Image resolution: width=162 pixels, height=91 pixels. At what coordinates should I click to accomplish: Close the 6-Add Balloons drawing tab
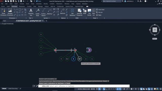click(43, 21)
